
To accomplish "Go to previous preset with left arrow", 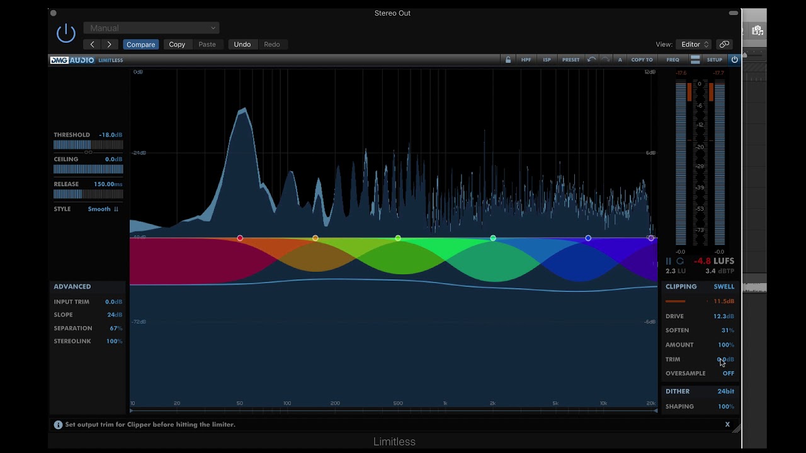I will (92, 44).
